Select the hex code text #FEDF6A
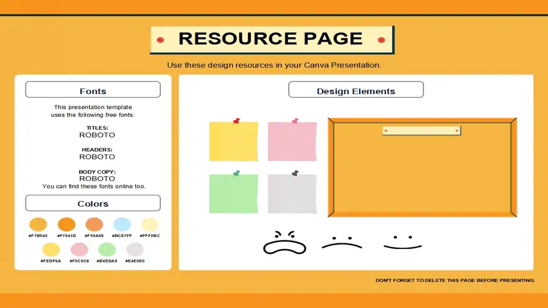This screenshot has width=548, height=308. (50, 261)
